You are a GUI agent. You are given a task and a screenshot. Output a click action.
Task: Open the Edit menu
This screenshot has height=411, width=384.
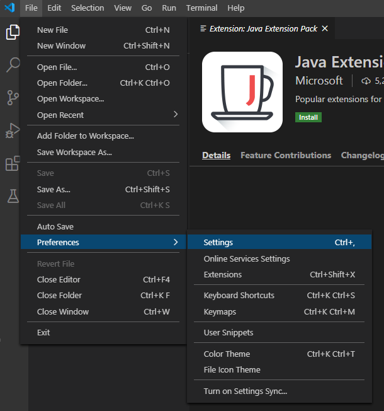pyautogui.click(x=54, y=8)
